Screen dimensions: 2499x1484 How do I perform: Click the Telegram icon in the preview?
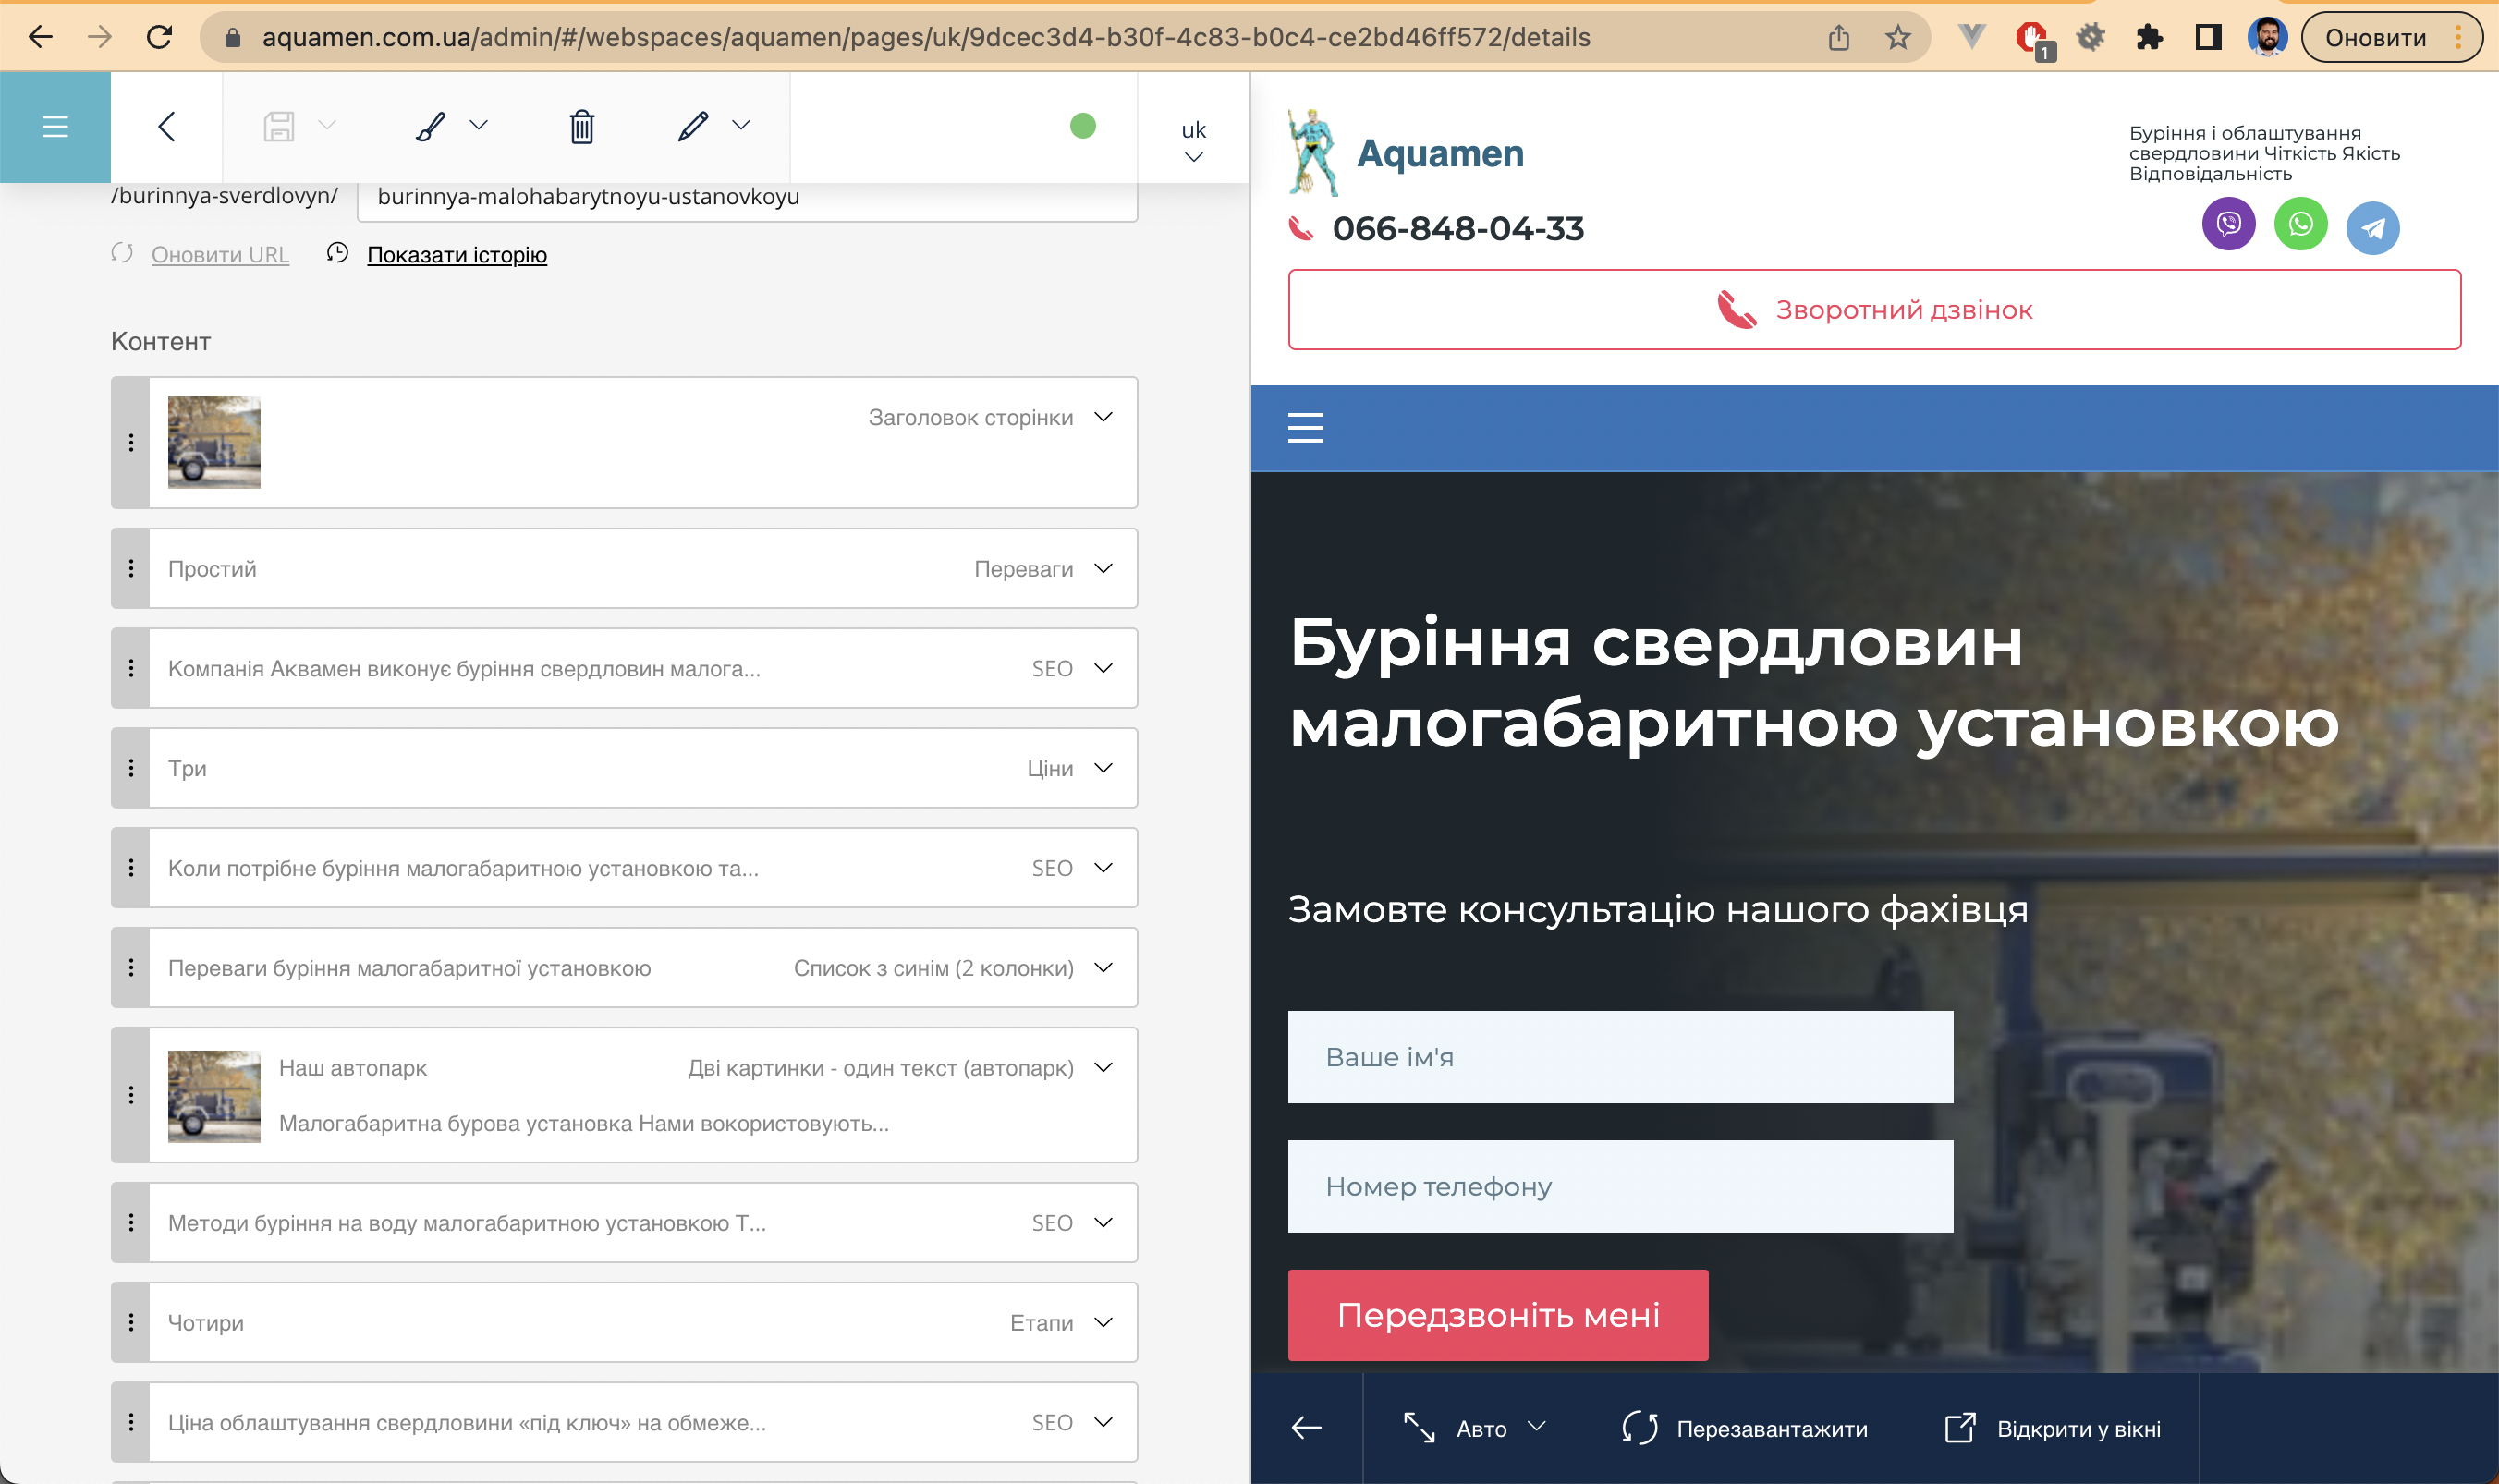pos(2372,228)
